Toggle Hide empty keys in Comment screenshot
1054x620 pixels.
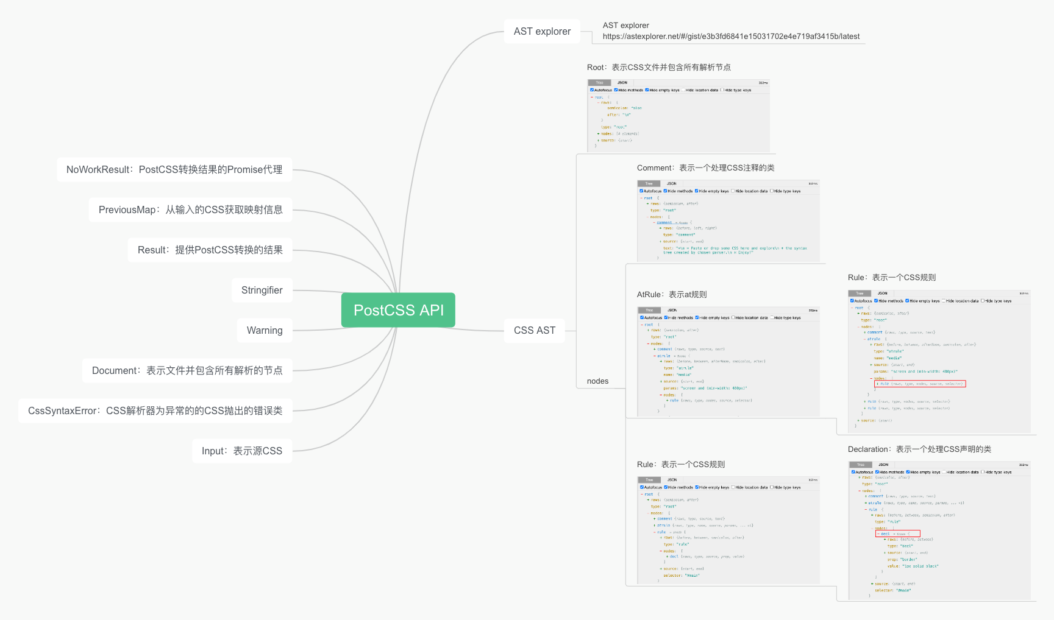point(697,191)
